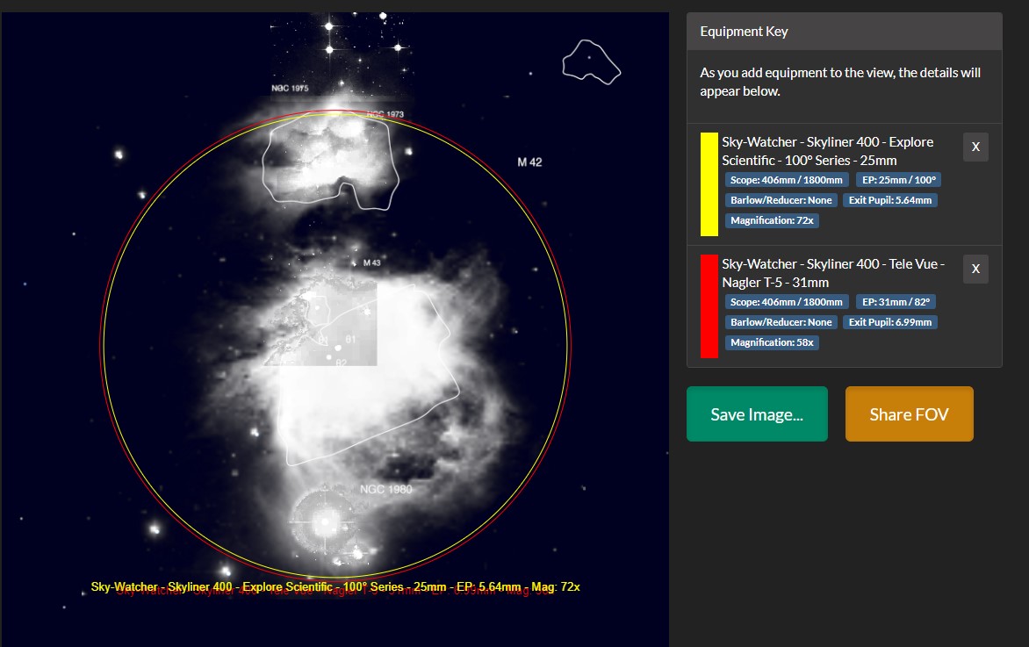
Task: Click the EP: 25mm / 100° badge
Action: 898,180
